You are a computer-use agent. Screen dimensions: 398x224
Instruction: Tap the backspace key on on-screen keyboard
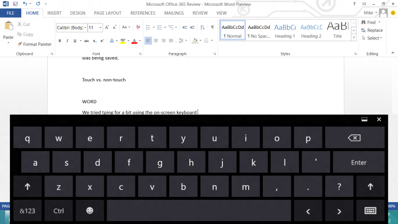pyautogui.click(x=354, y=138)
